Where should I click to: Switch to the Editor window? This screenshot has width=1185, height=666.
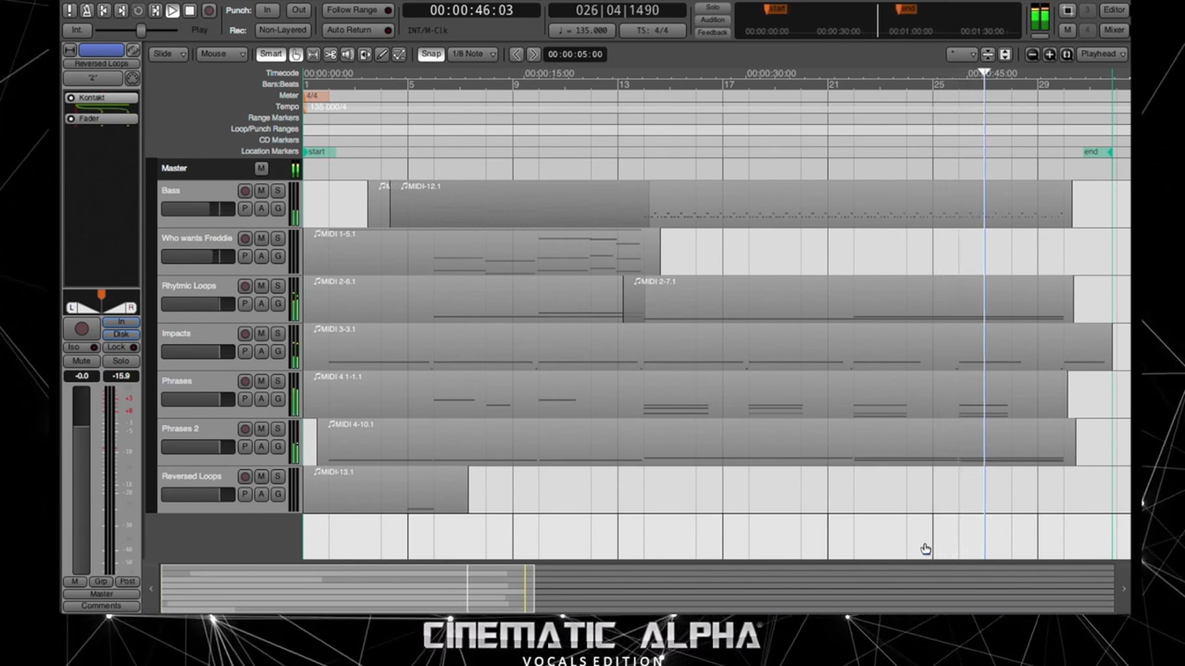(1114, 10)
